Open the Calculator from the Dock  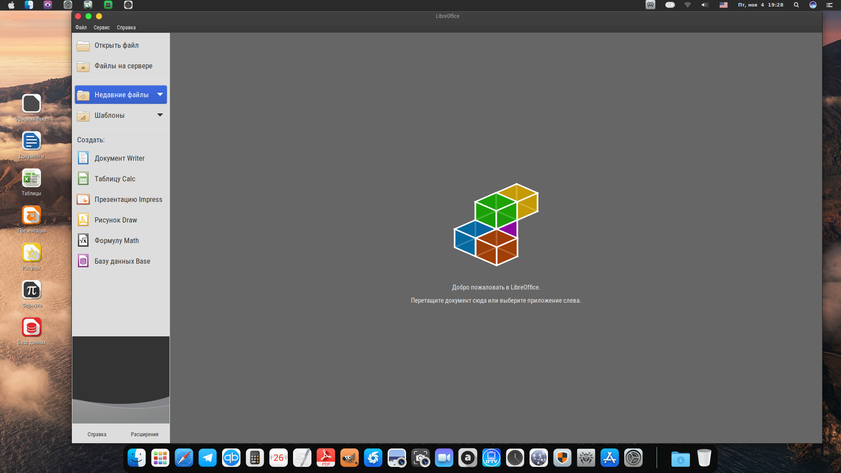point(255,458)
